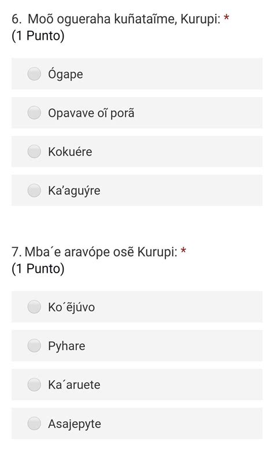Viewport: 274px width, 450px height.
Task: Select the Ógape radio button
Action: click(x=34, y=74)
